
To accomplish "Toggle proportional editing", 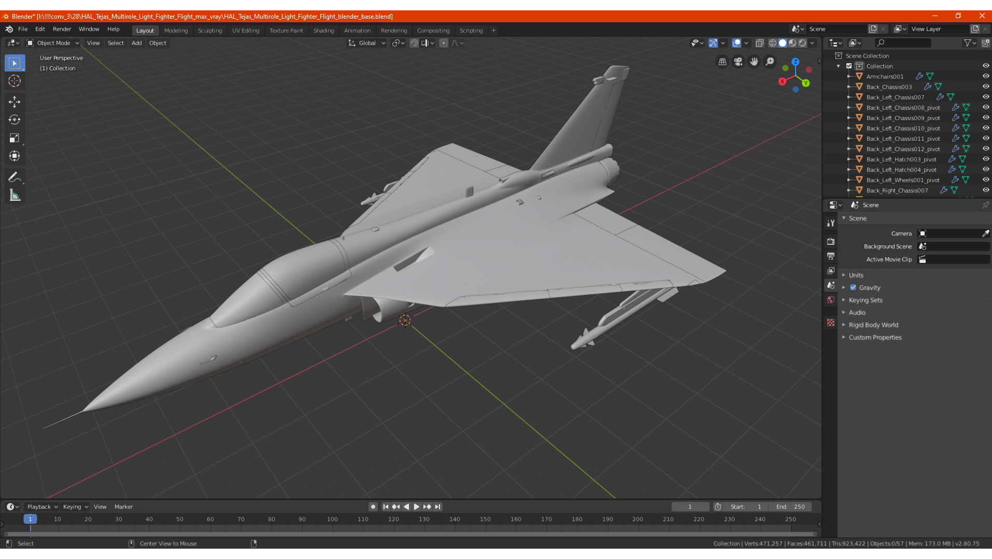I will pyautogui.click(x=444, y=43).
